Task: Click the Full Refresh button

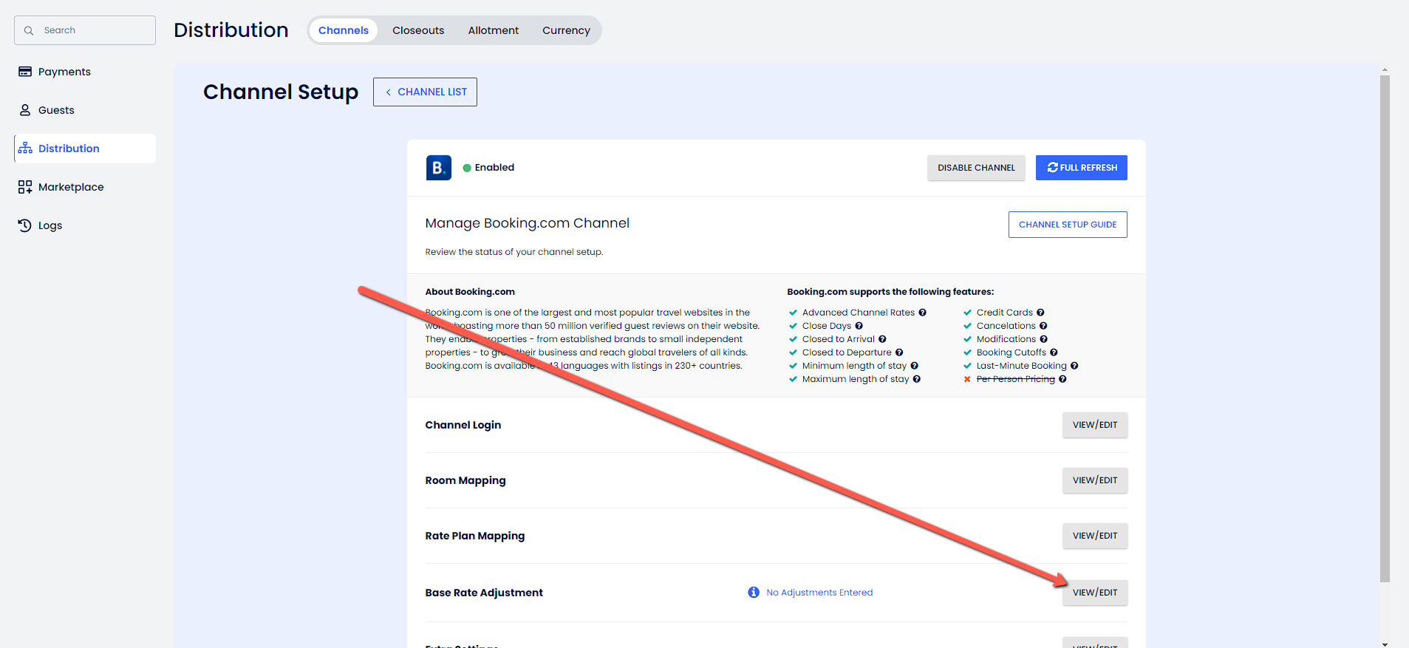Action: [1081, 168]
